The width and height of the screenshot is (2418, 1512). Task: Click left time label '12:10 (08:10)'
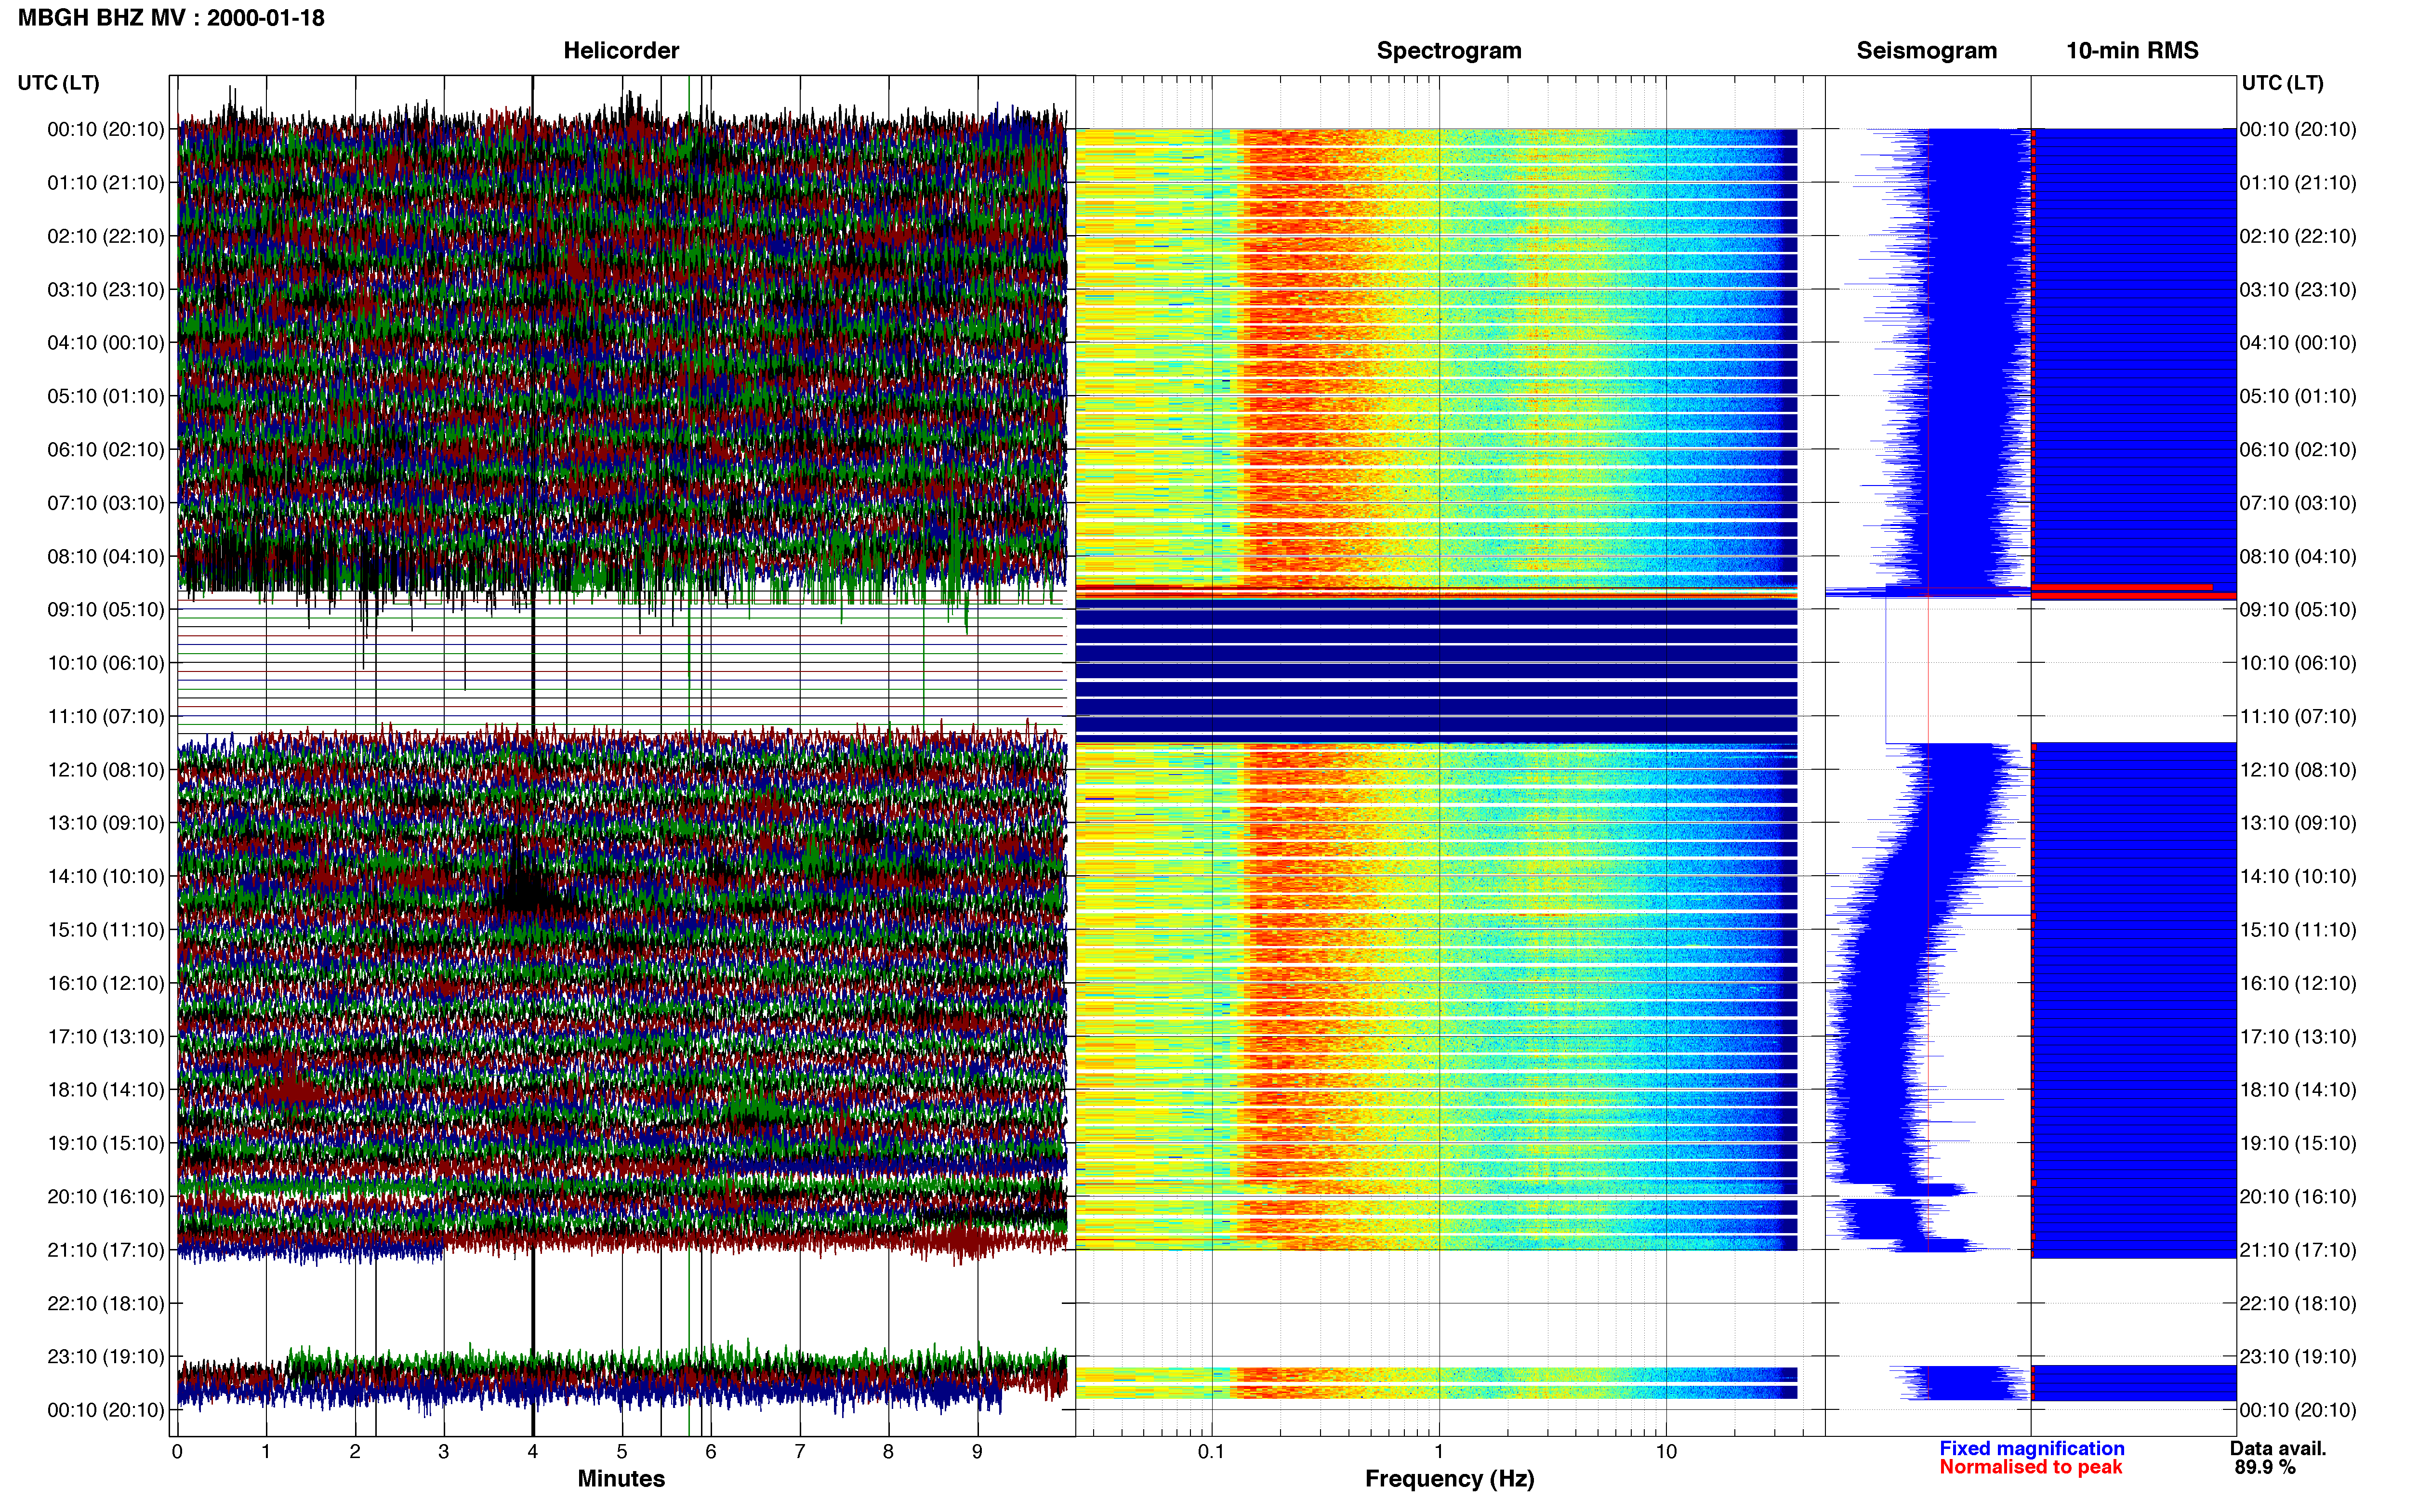[106, 770]
